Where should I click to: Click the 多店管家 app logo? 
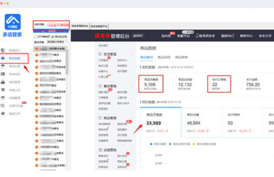pyautogui.click(x=13, y=24)
